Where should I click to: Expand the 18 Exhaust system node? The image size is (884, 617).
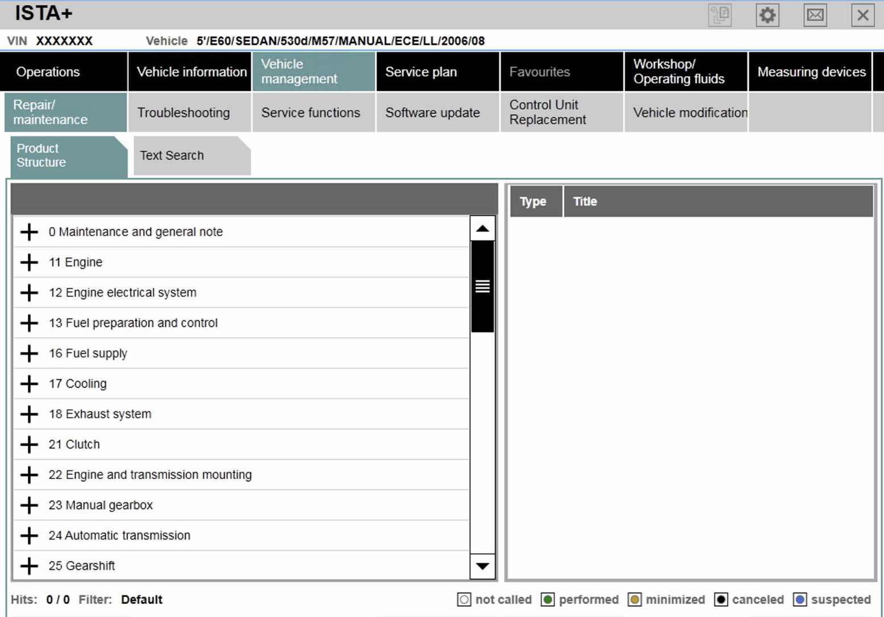point(29,414)
